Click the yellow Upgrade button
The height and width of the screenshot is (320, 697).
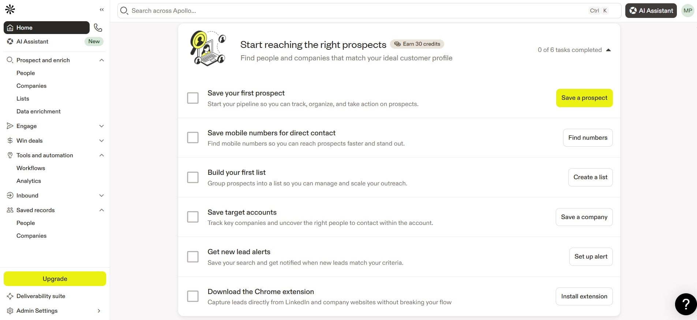pos(55,279)
